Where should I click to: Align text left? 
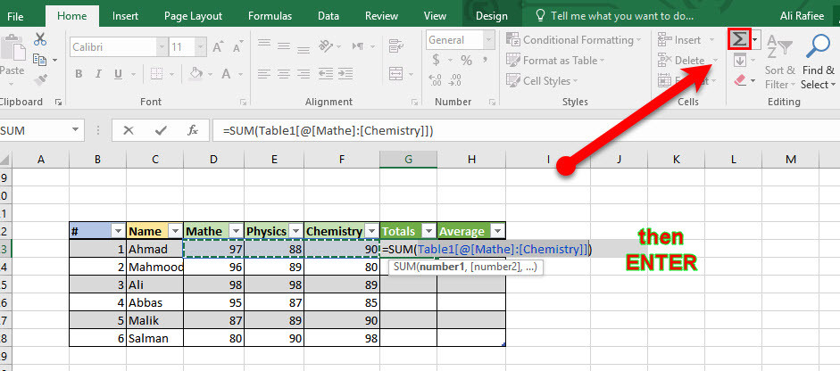263,73
